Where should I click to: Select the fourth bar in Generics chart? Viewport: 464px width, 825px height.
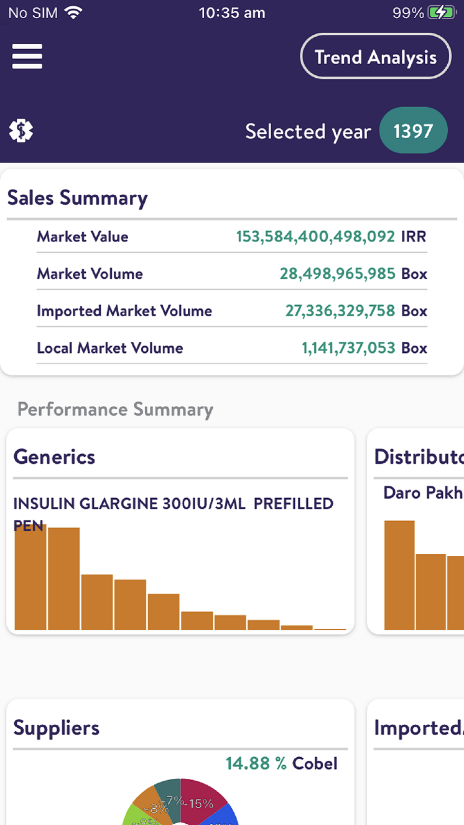tap(130, 605)
